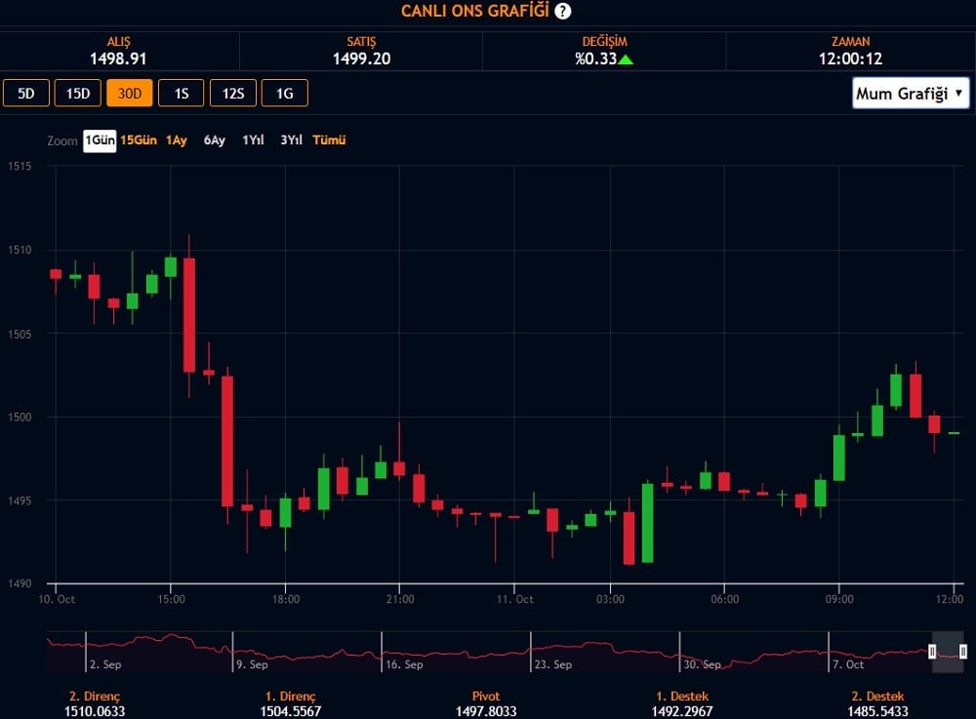
Task: Open the Mum Grafiği chart type dropdown
Action: [x=910, y=94]
